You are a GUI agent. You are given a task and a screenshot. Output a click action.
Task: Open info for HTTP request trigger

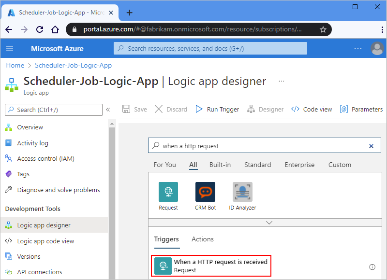(372, 267)
